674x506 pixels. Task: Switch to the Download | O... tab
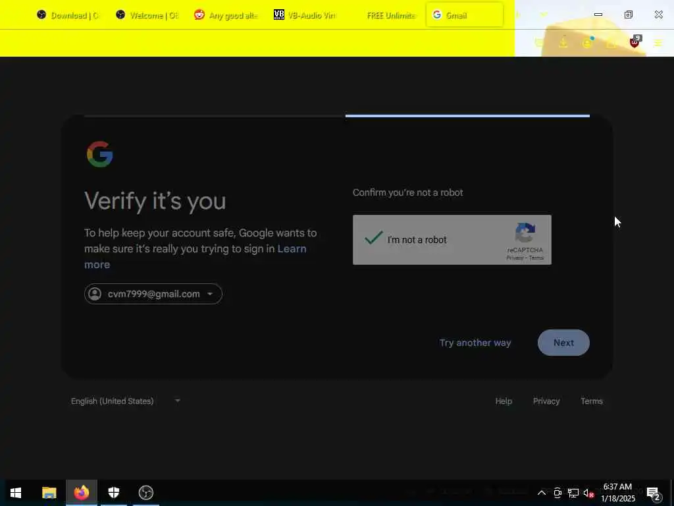(x=67, y=15)
